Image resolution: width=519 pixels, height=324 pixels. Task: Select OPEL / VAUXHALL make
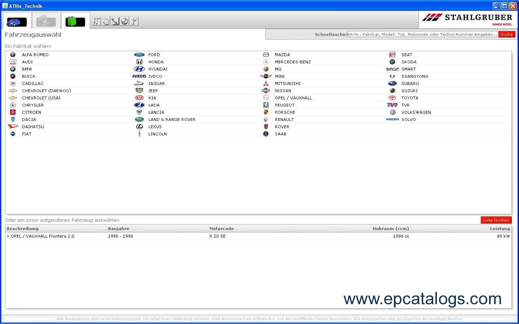293,98
